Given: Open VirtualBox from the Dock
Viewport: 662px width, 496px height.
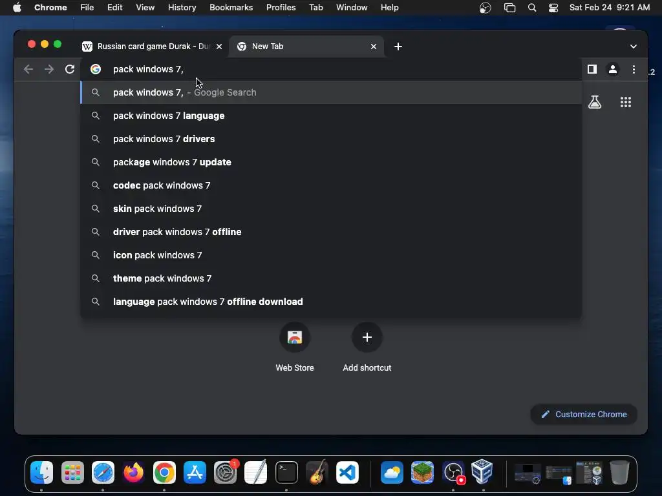Looking at the screenshot, I should [482, 472].
